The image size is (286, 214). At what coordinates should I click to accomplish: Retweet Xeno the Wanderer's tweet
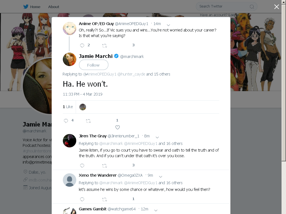[104, 200]
